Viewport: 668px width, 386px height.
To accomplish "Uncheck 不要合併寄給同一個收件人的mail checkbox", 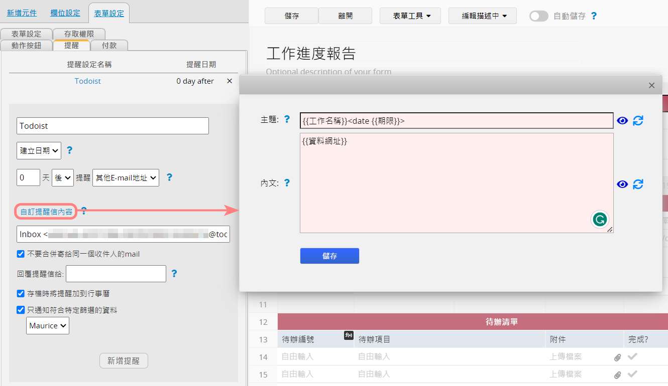I will coord(21,254).
